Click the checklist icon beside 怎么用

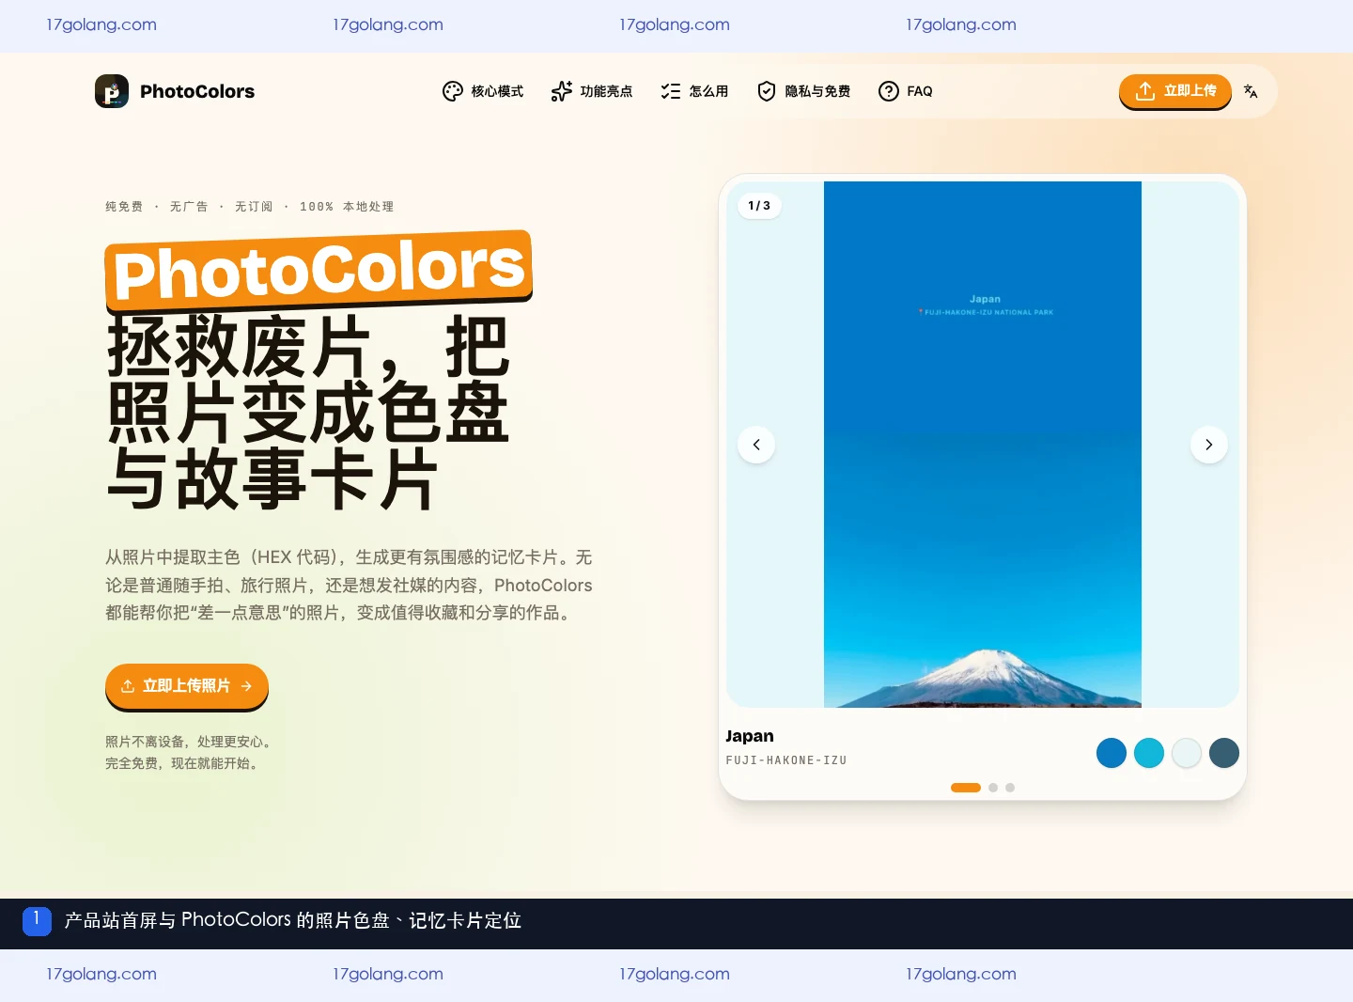(x=671, y=91)
